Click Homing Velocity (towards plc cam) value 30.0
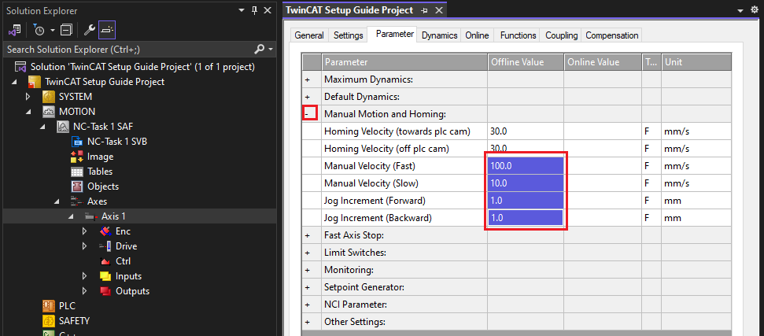764x336 pixels. pos(526,131)
